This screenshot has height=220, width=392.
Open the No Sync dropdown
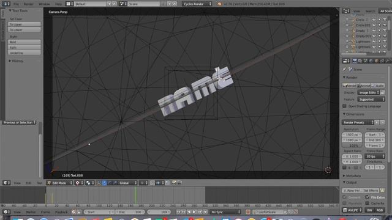[x=225, y=212]
